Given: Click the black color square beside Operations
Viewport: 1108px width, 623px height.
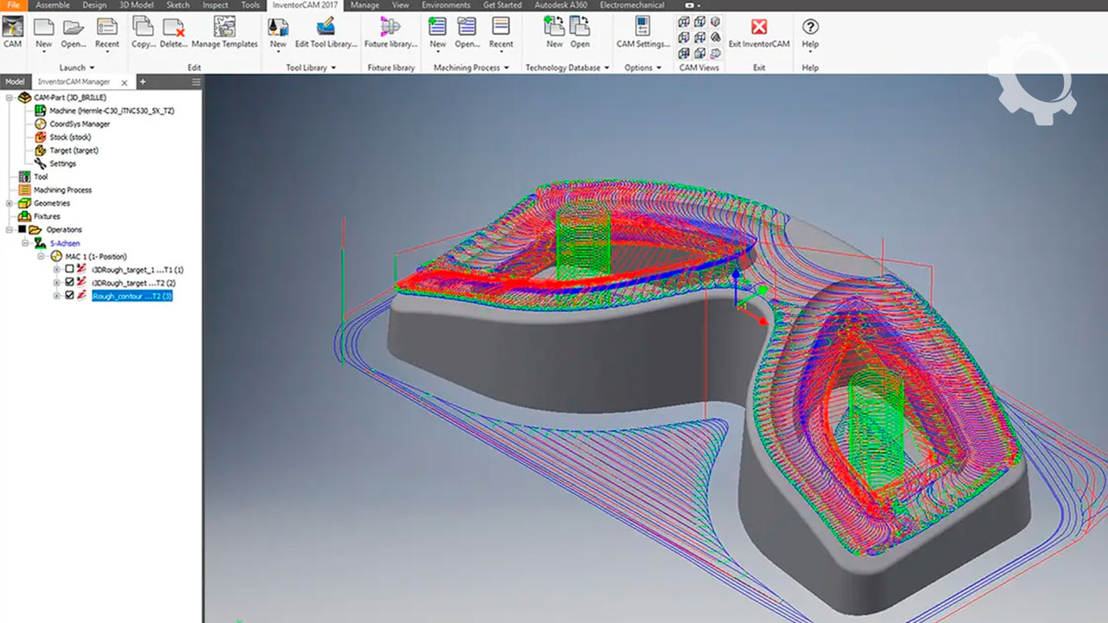Looking at the screenshot, I should [x=22, y=229].
